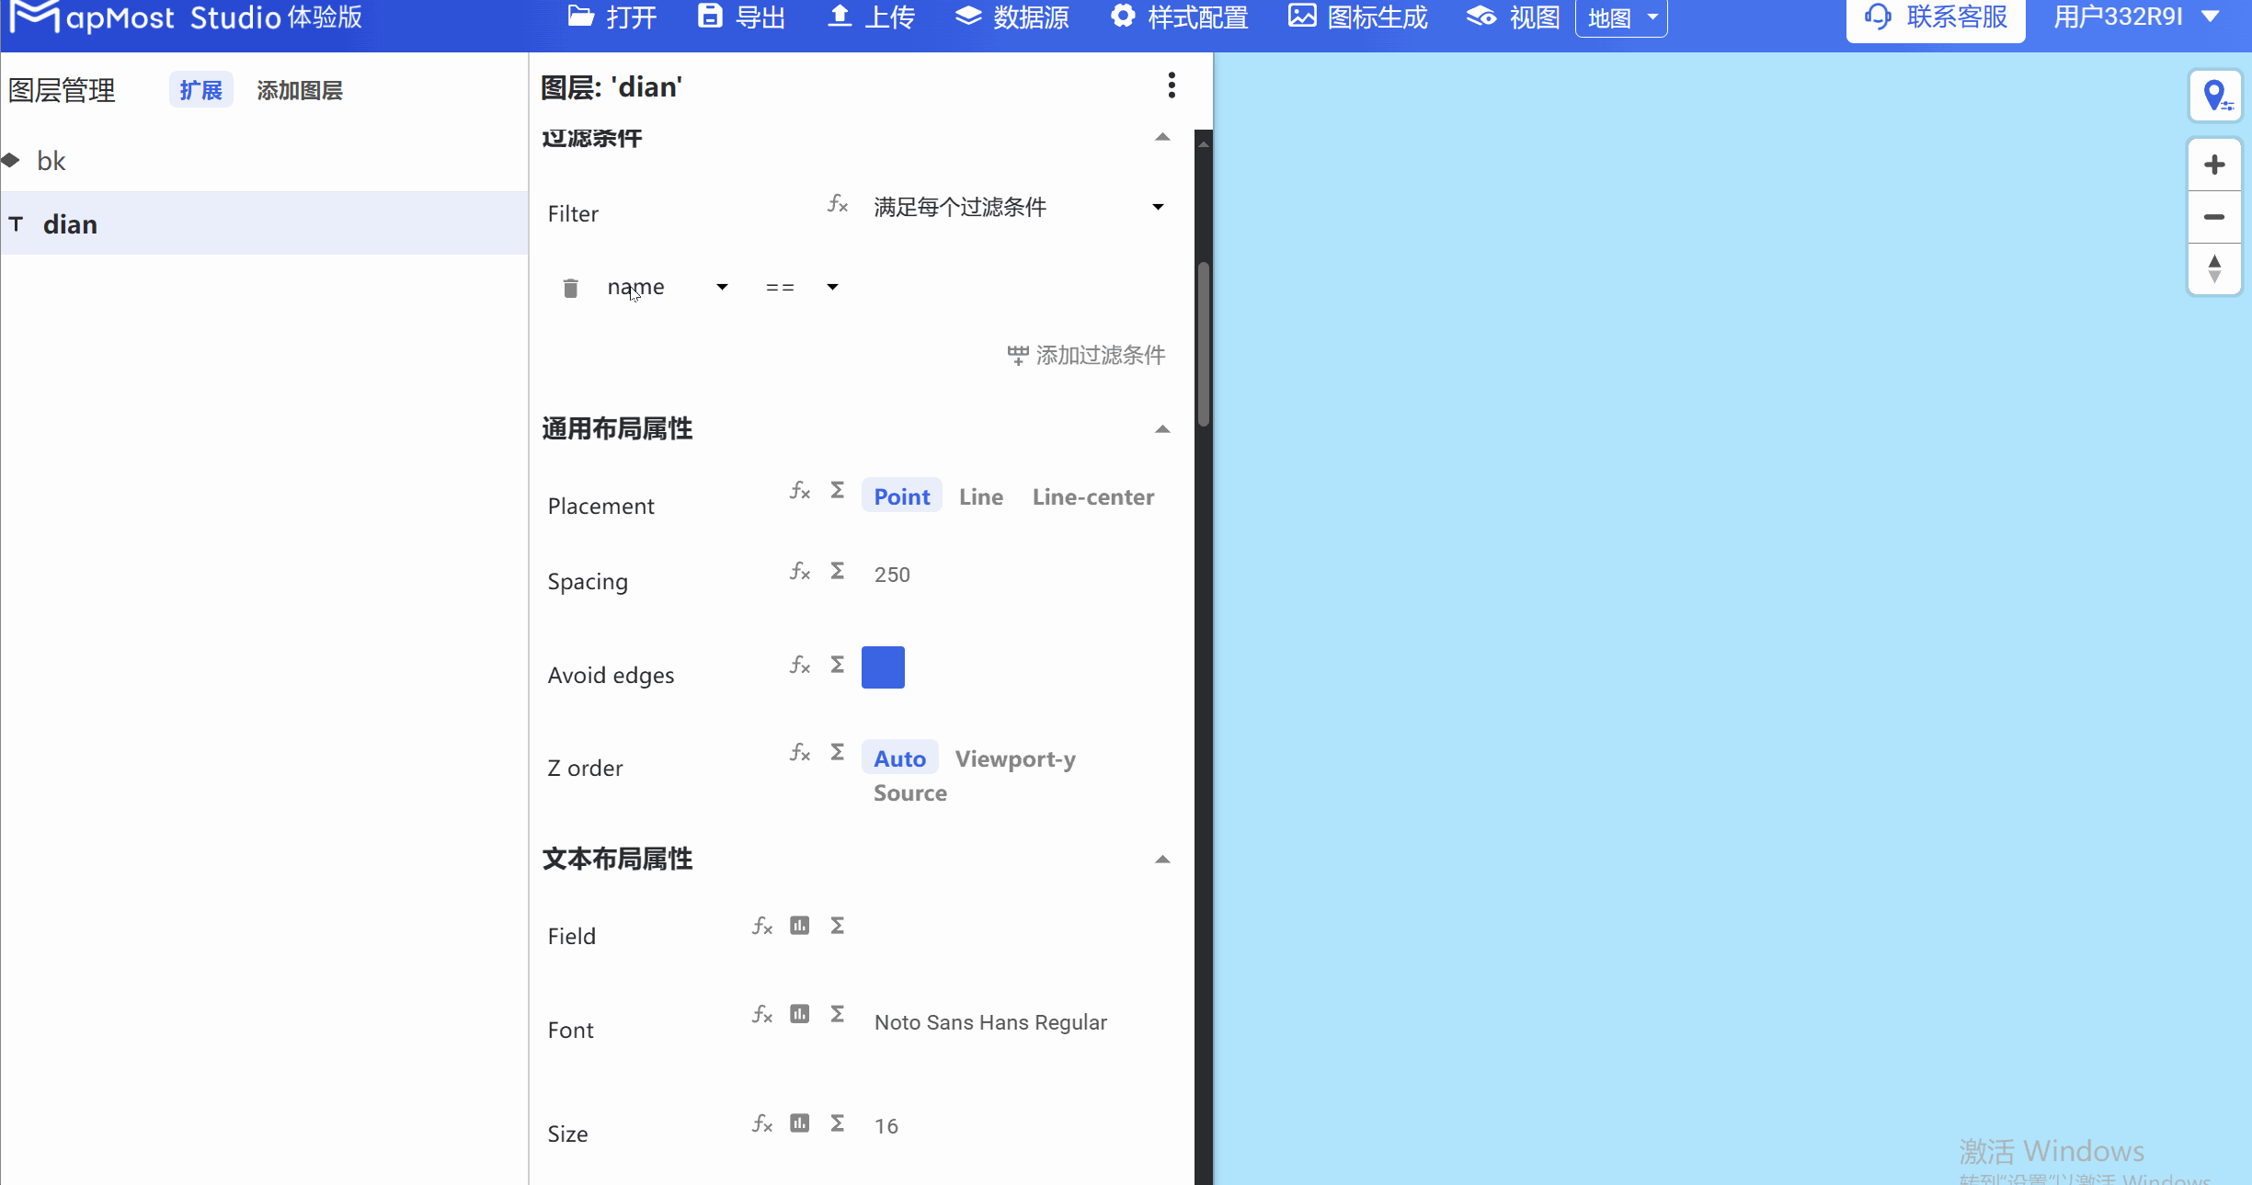Screen dimensions: 2252x1185
Task: Switch to the 添加图层 tab
Action: 299,89
